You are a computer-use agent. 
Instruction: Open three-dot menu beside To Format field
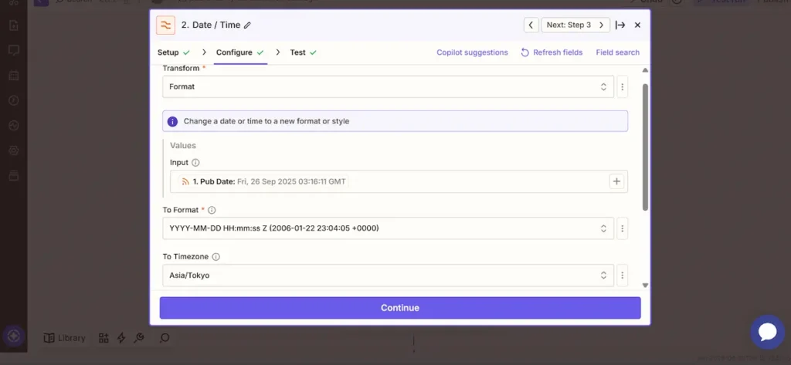pyautogui.click(x=622, y=228)
